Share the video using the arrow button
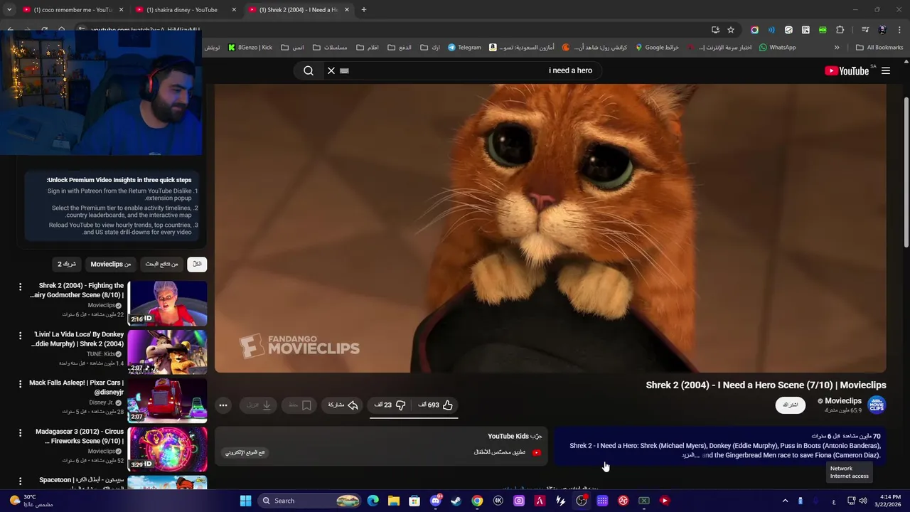910x512 pixels. [x=343, y=405]
